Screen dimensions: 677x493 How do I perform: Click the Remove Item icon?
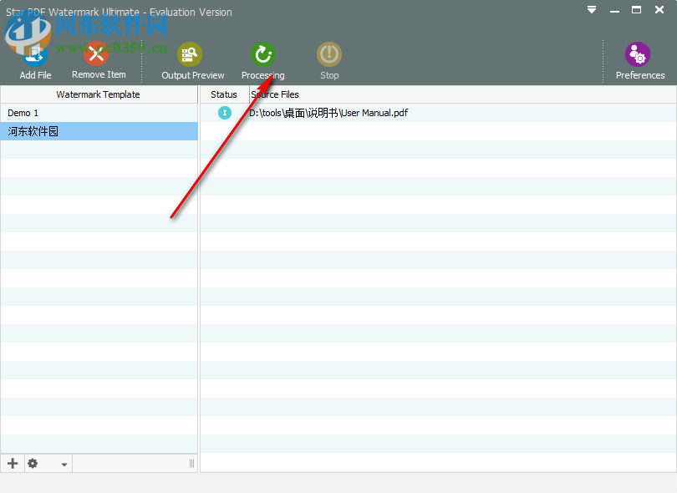coord(96,54)
